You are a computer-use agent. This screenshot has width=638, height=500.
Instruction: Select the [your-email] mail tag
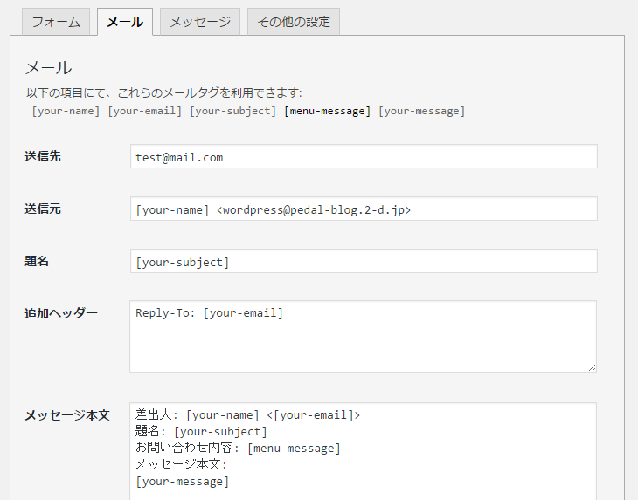144,111
